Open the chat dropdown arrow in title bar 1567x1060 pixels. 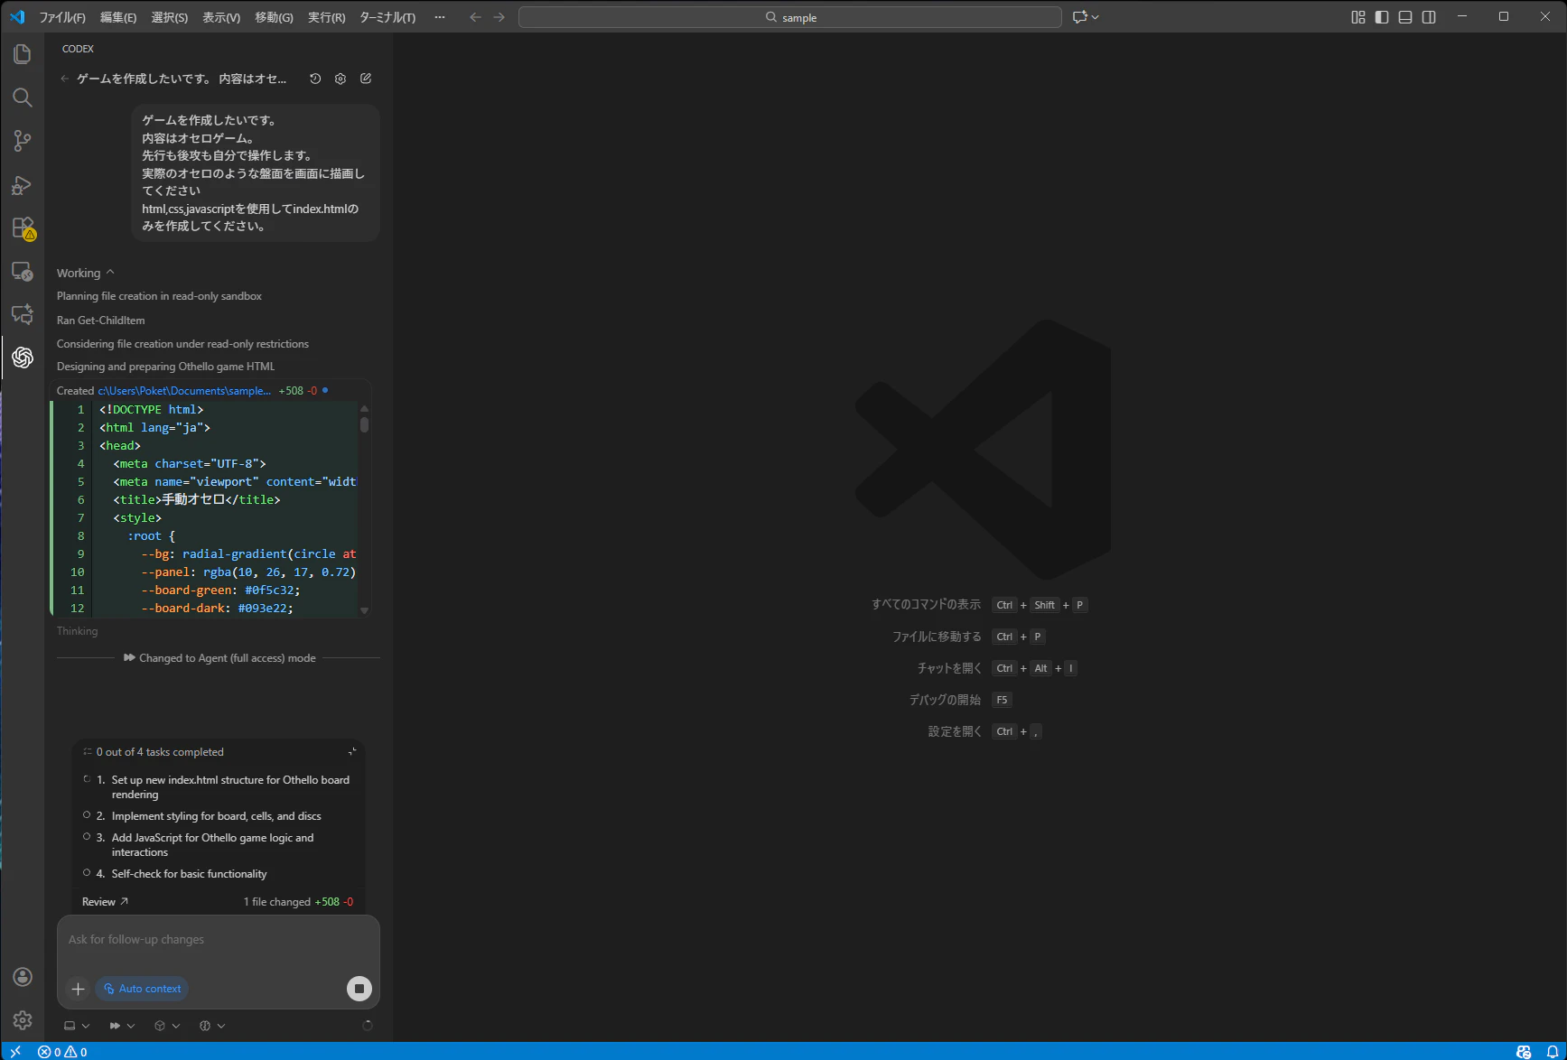pos(1096,17)
